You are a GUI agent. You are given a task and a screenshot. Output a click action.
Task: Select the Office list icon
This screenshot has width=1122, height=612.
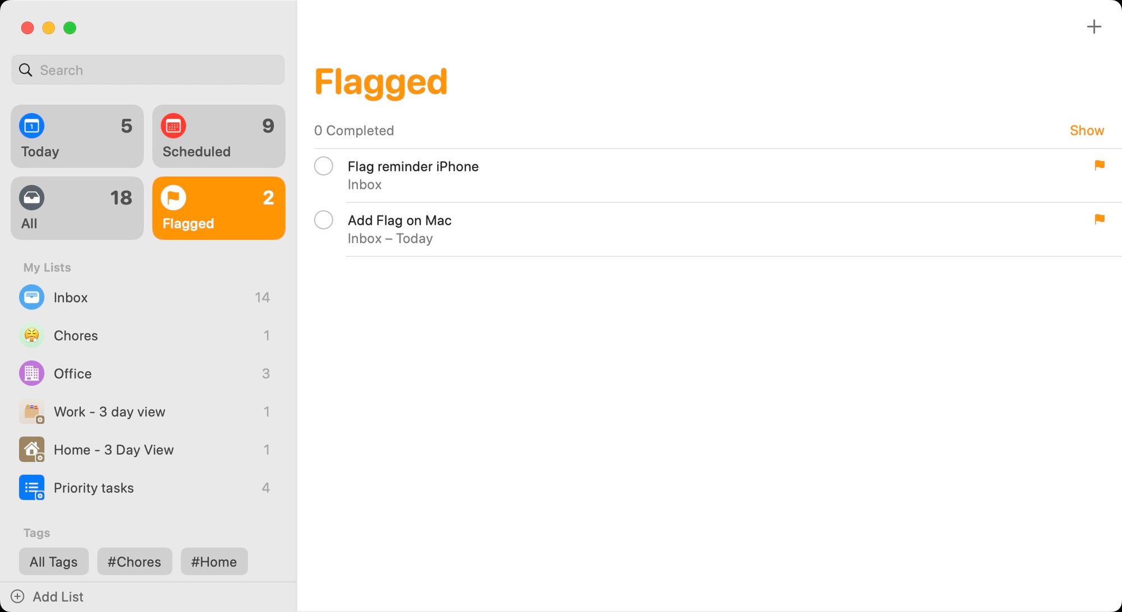click(31, 374)
